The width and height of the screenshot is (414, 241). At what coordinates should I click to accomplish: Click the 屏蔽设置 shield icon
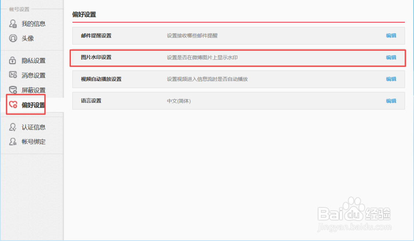coord(13,90)
